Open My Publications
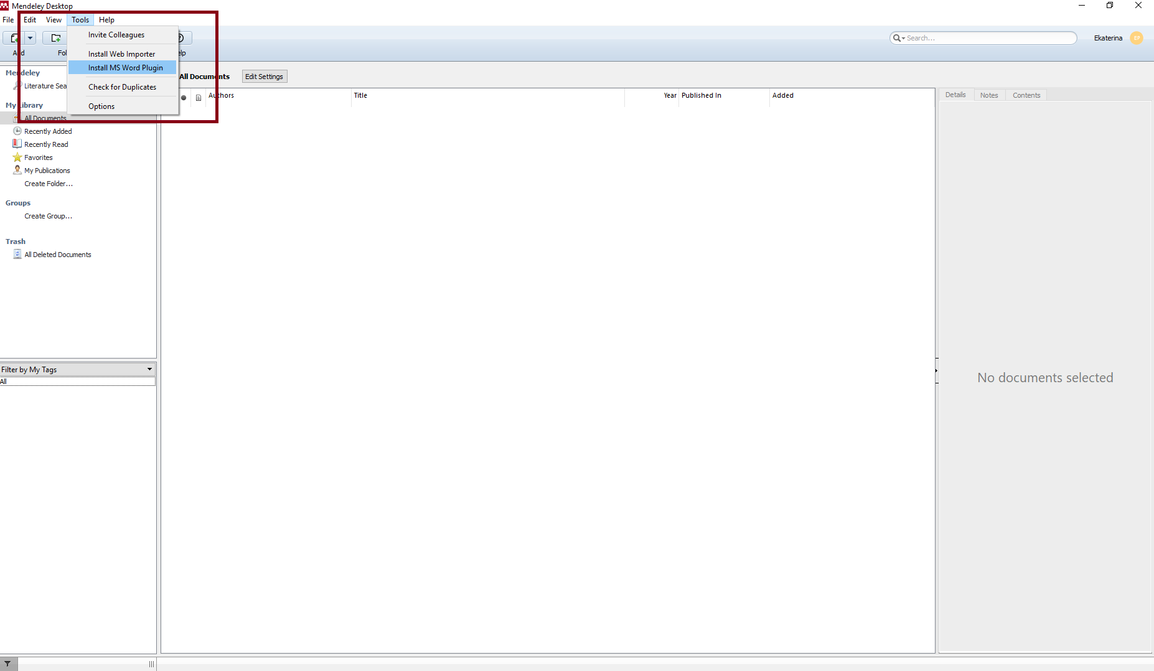1154x671 pixels. point(47,171)
